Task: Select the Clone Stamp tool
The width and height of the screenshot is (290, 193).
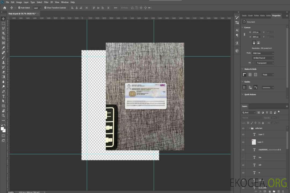Action: tap(3, 62)
